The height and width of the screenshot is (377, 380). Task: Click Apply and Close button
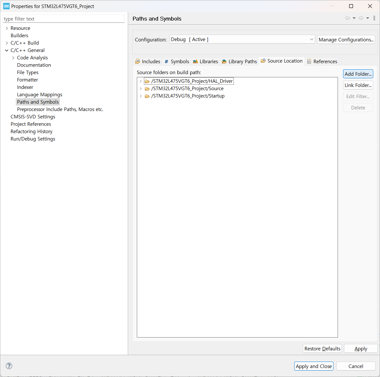point(314,366)
